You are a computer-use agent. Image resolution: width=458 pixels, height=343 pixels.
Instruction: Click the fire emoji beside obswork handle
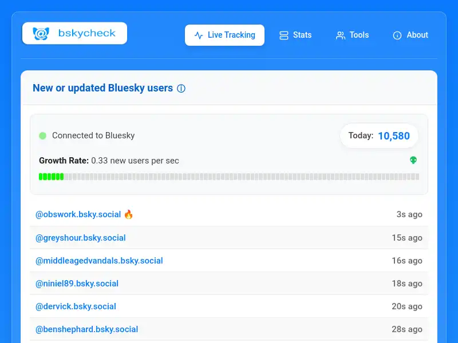tap(128, 214)
